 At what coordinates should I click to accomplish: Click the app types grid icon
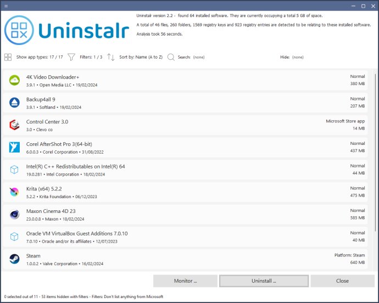(8, 57)
